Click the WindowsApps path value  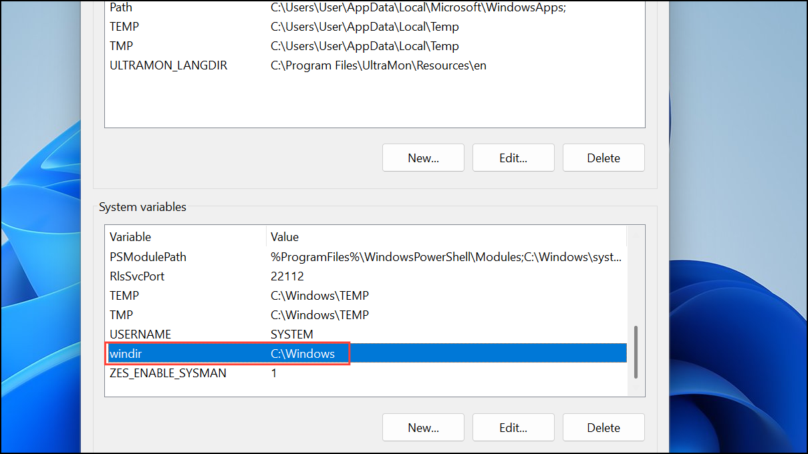[418, 8]
